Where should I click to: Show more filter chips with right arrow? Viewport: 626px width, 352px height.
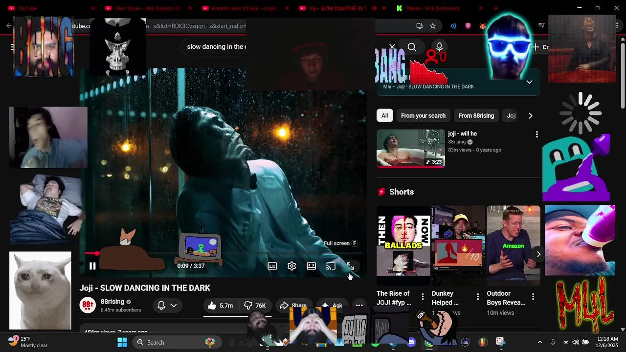click(x=531, y=116)
